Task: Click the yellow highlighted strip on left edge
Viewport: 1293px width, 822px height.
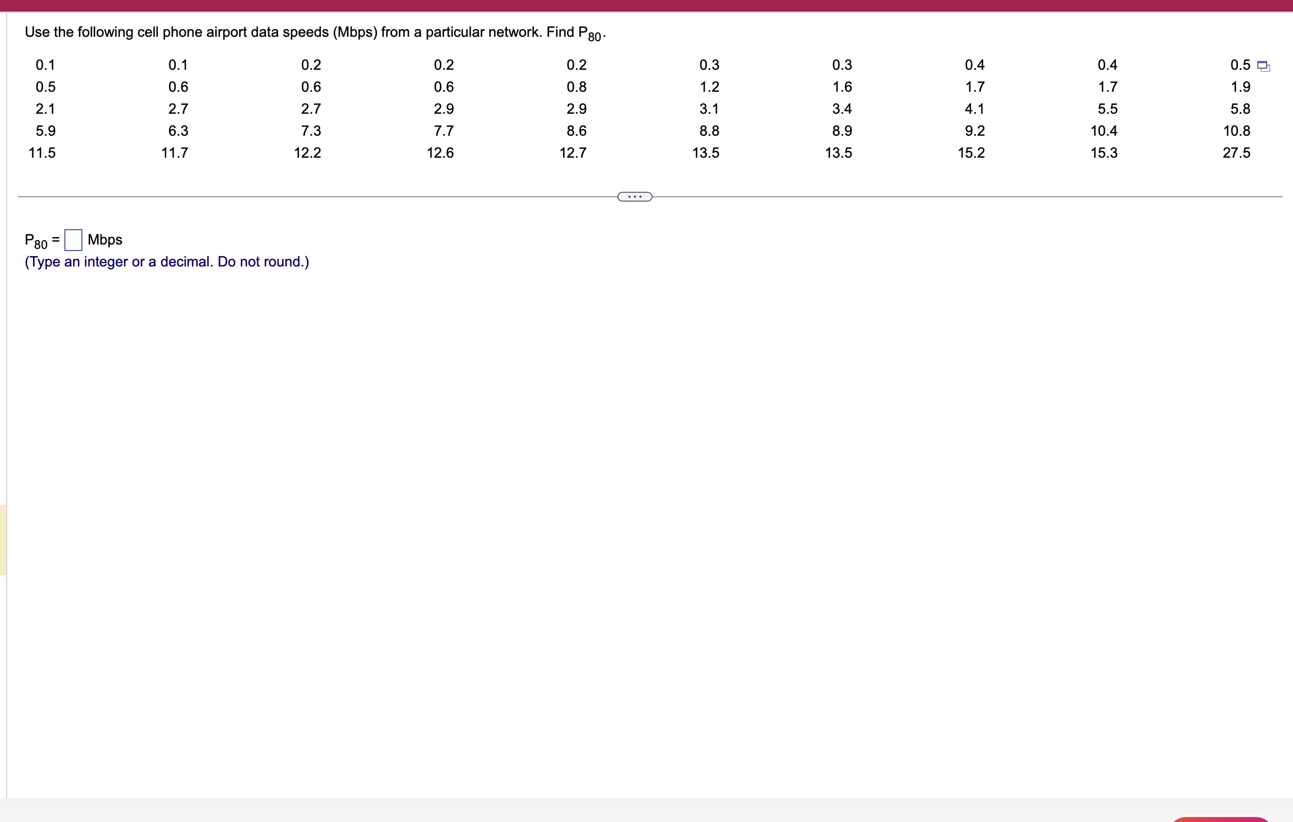Action: coord(3,540)
